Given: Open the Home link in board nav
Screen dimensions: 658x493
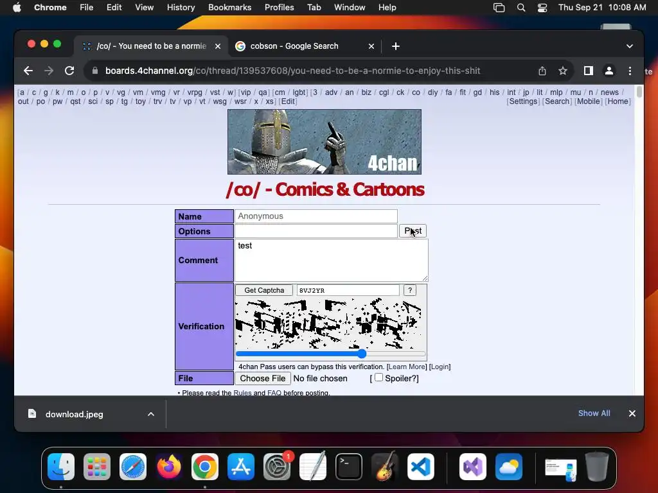Looking at the screenshot, I should pos(618,101).
